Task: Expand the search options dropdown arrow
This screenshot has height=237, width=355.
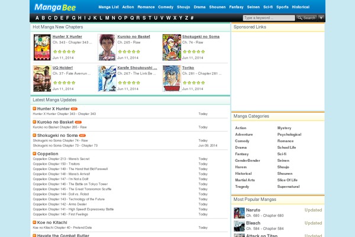Action: [321, 18]
